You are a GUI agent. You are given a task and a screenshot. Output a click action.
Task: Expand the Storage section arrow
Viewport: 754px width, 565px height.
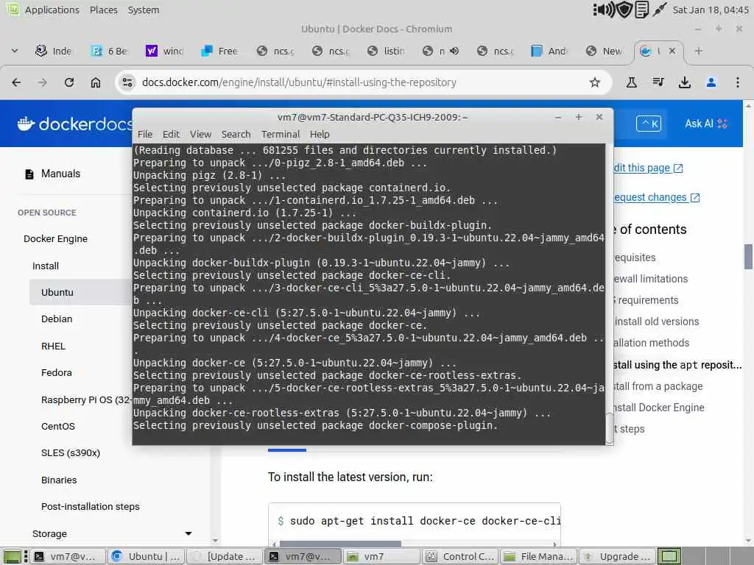pyautogui.click(x=188, y=534)
